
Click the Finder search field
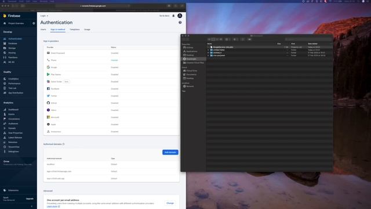pos(308,39)
